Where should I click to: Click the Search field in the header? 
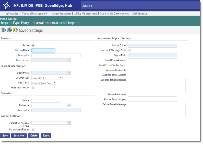140,6
